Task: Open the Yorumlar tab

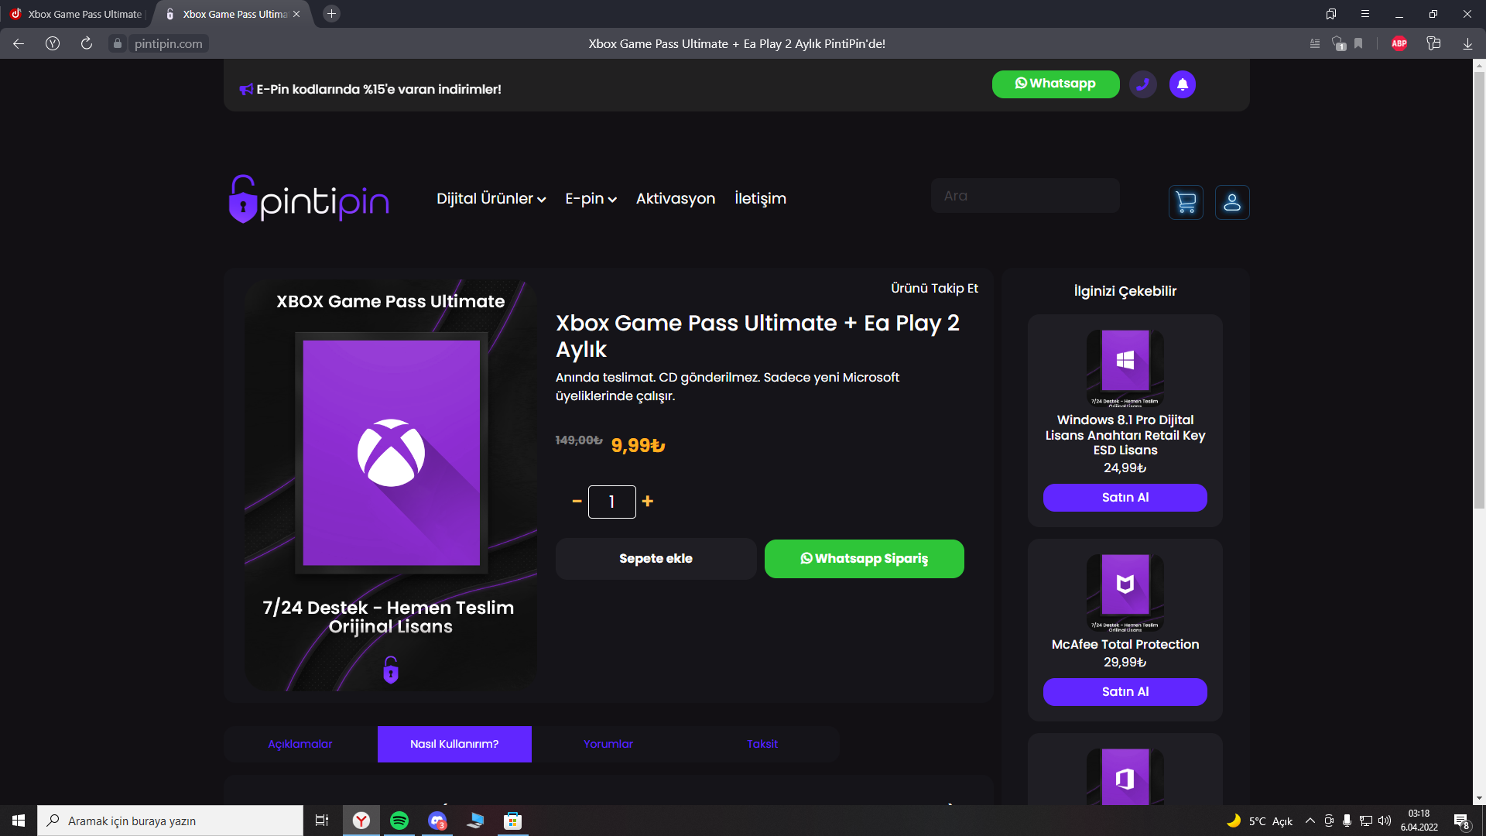Action: coord(608,744)
